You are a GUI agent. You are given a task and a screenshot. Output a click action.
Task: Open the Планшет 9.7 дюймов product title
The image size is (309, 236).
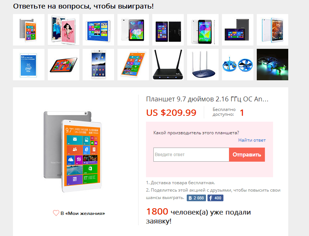[x=207, y=99]
